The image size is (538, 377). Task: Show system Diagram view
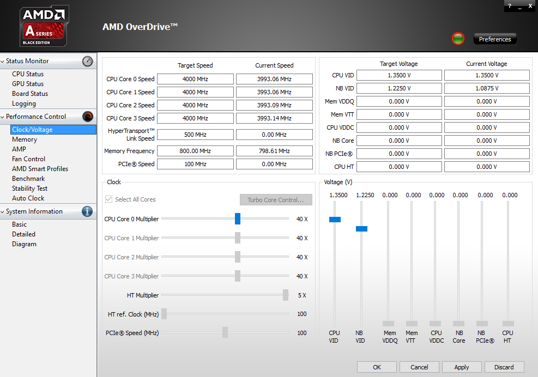pyautogui.click(x=24, y=244)
